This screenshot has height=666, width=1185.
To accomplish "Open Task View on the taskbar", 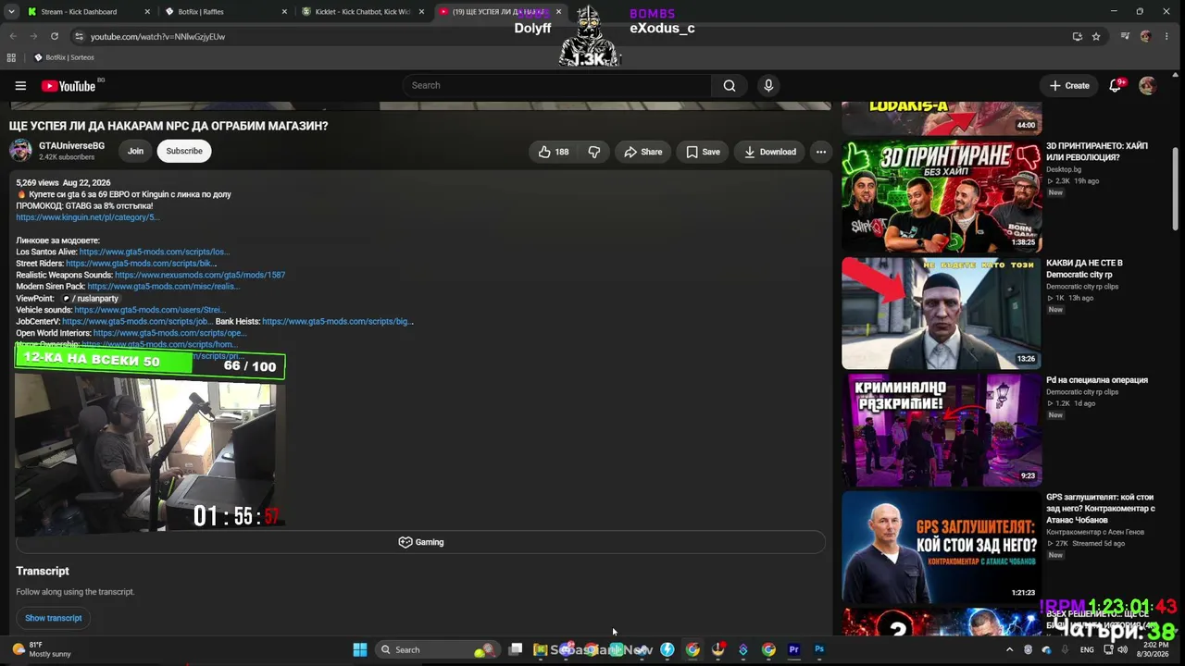I will pos(516,649).
